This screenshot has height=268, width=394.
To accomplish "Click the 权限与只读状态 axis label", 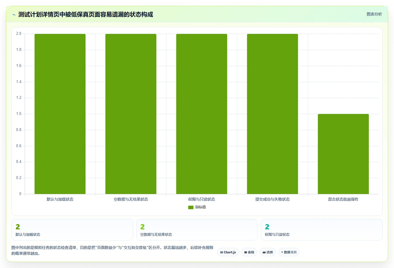I will click(x=202, y=199).
